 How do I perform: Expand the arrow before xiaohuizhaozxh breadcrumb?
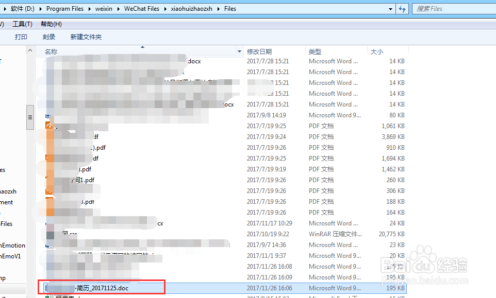click(165, 9)
